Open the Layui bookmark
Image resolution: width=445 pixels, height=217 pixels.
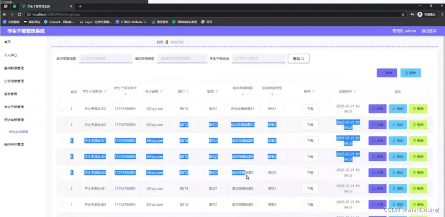(x=96, y=22)
